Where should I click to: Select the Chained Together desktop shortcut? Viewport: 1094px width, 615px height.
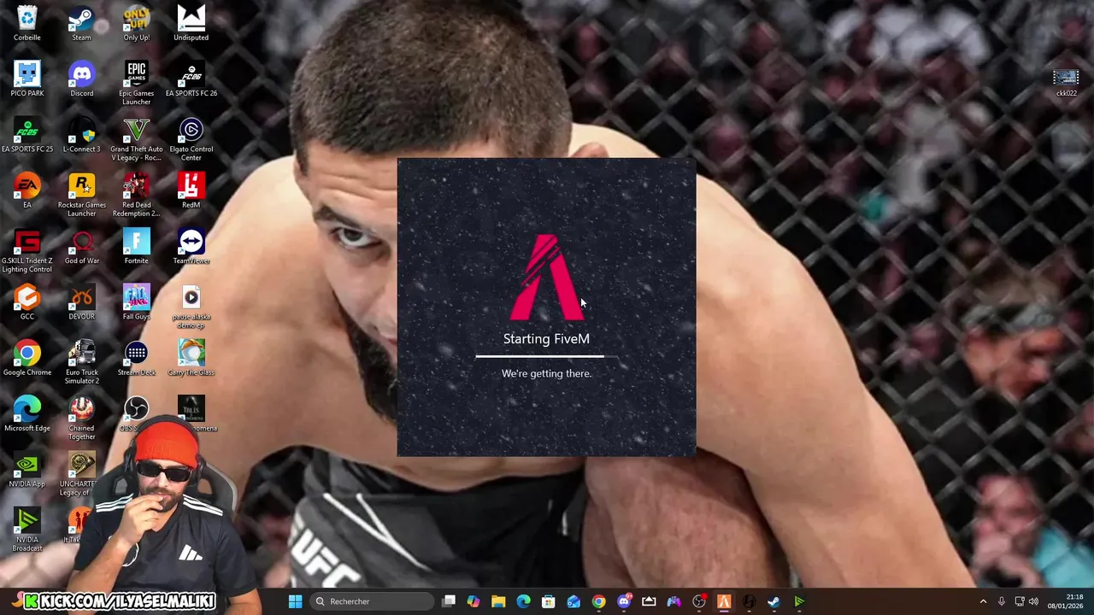click(82, 419)
